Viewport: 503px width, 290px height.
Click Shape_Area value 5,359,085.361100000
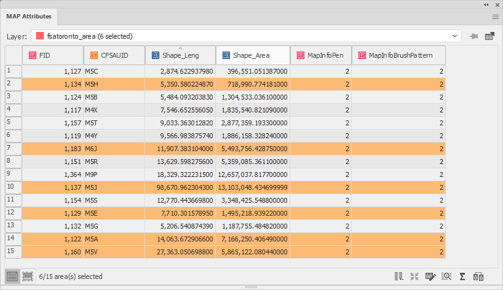coord(253,162)
